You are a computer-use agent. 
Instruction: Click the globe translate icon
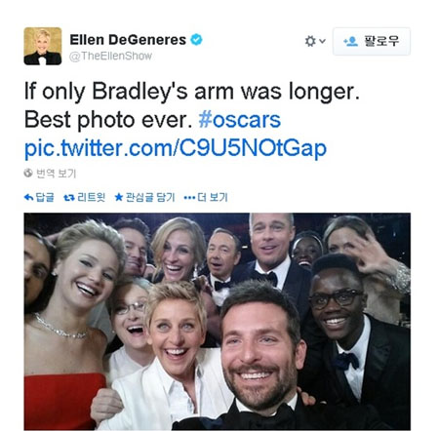pyautogui.click(x=28, y=173)
